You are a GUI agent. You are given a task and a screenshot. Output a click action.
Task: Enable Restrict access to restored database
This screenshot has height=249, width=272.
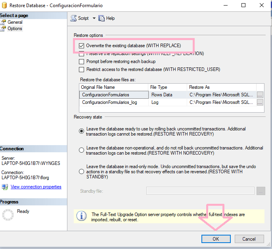82,69
